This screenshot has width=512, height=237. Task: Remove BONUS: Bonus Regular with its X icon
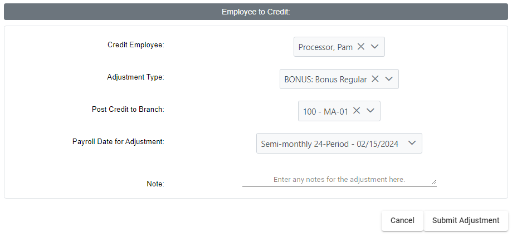375,78
